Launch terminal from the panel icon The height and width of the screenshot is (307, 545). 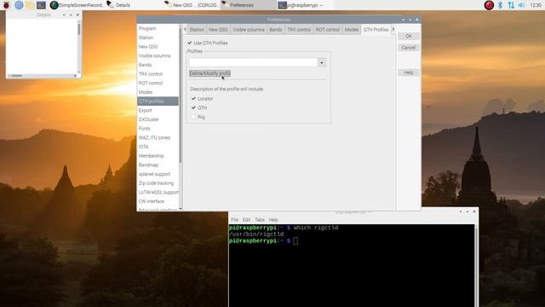click(41, 5)
